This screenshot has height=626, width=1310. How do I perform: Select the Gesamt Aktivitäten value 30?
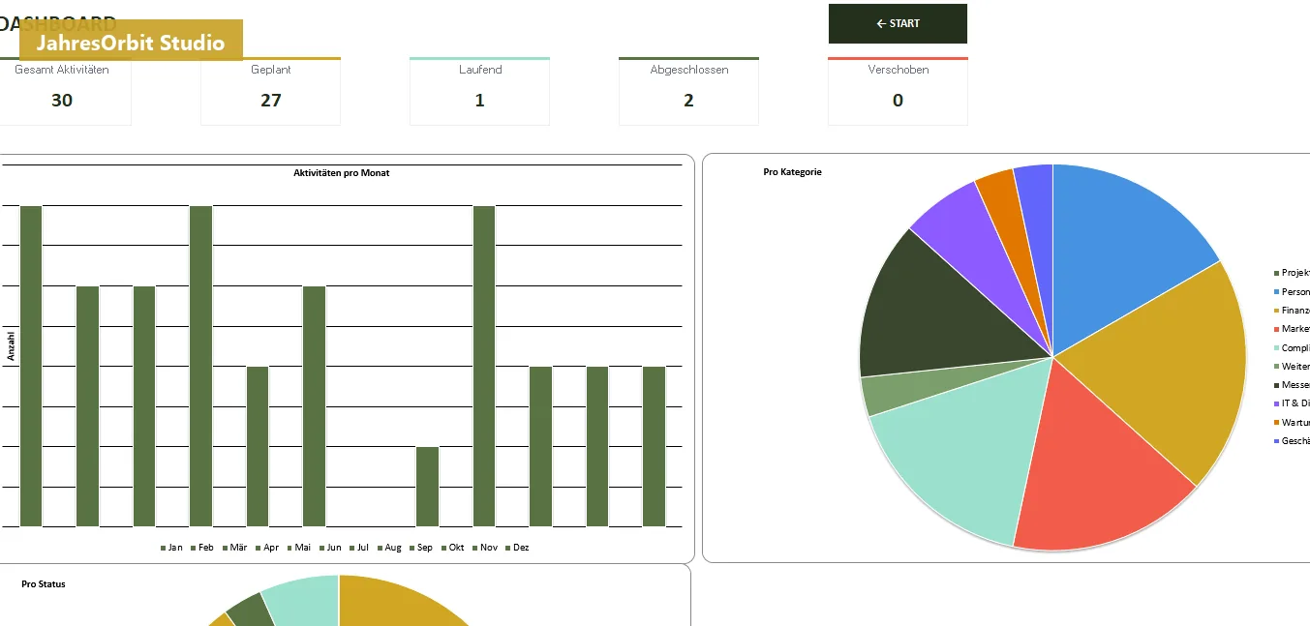[x=62, y=101]
